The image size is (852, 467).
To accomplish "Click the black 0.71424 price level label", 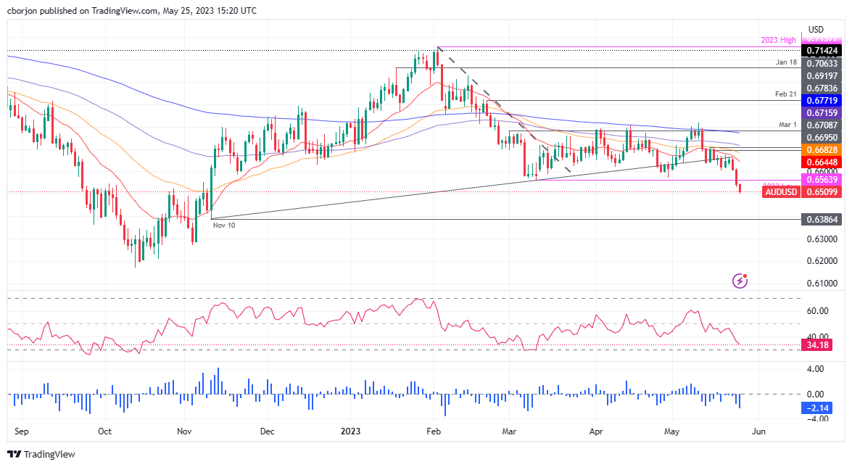I will 821,51.
